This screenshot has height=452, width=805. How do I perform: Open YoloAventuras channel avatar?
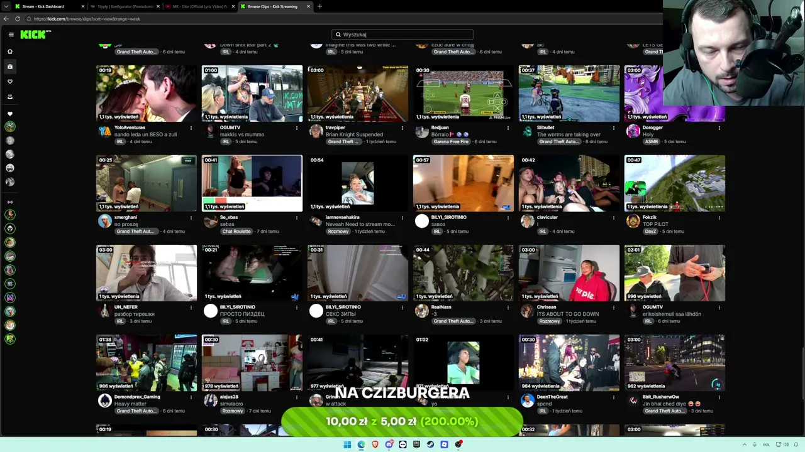tap(105, 131)
